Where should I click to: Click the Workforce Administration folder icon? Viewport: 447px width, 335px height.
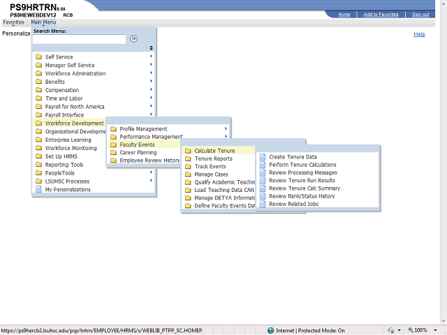point(39,73)
